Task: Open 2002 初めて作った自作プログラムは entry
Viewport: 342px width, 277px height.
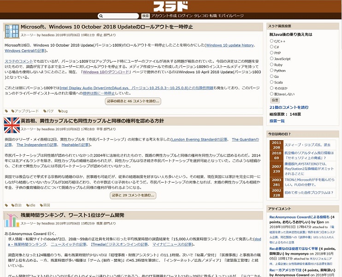Action: pos(309,193)
